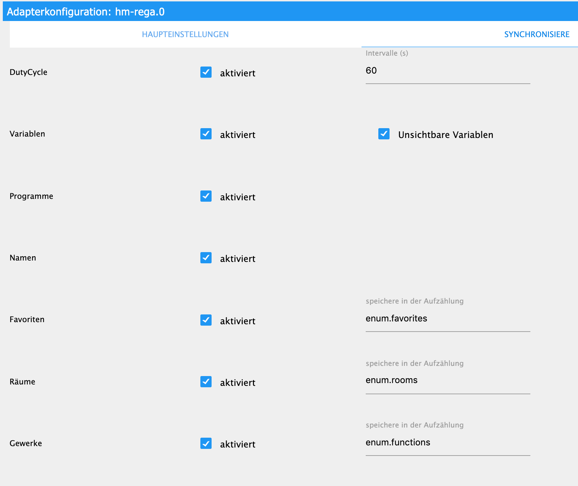The width and height of the screenshot is (578, 486).
Task: Disable the Unsichtbare Variablen checkbox
Action: tap(384, 134)
